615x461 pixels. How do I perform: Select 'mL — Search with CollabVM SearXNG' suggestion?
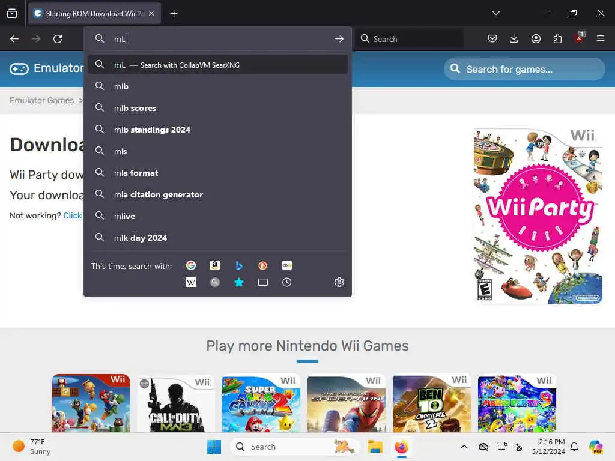217,65
